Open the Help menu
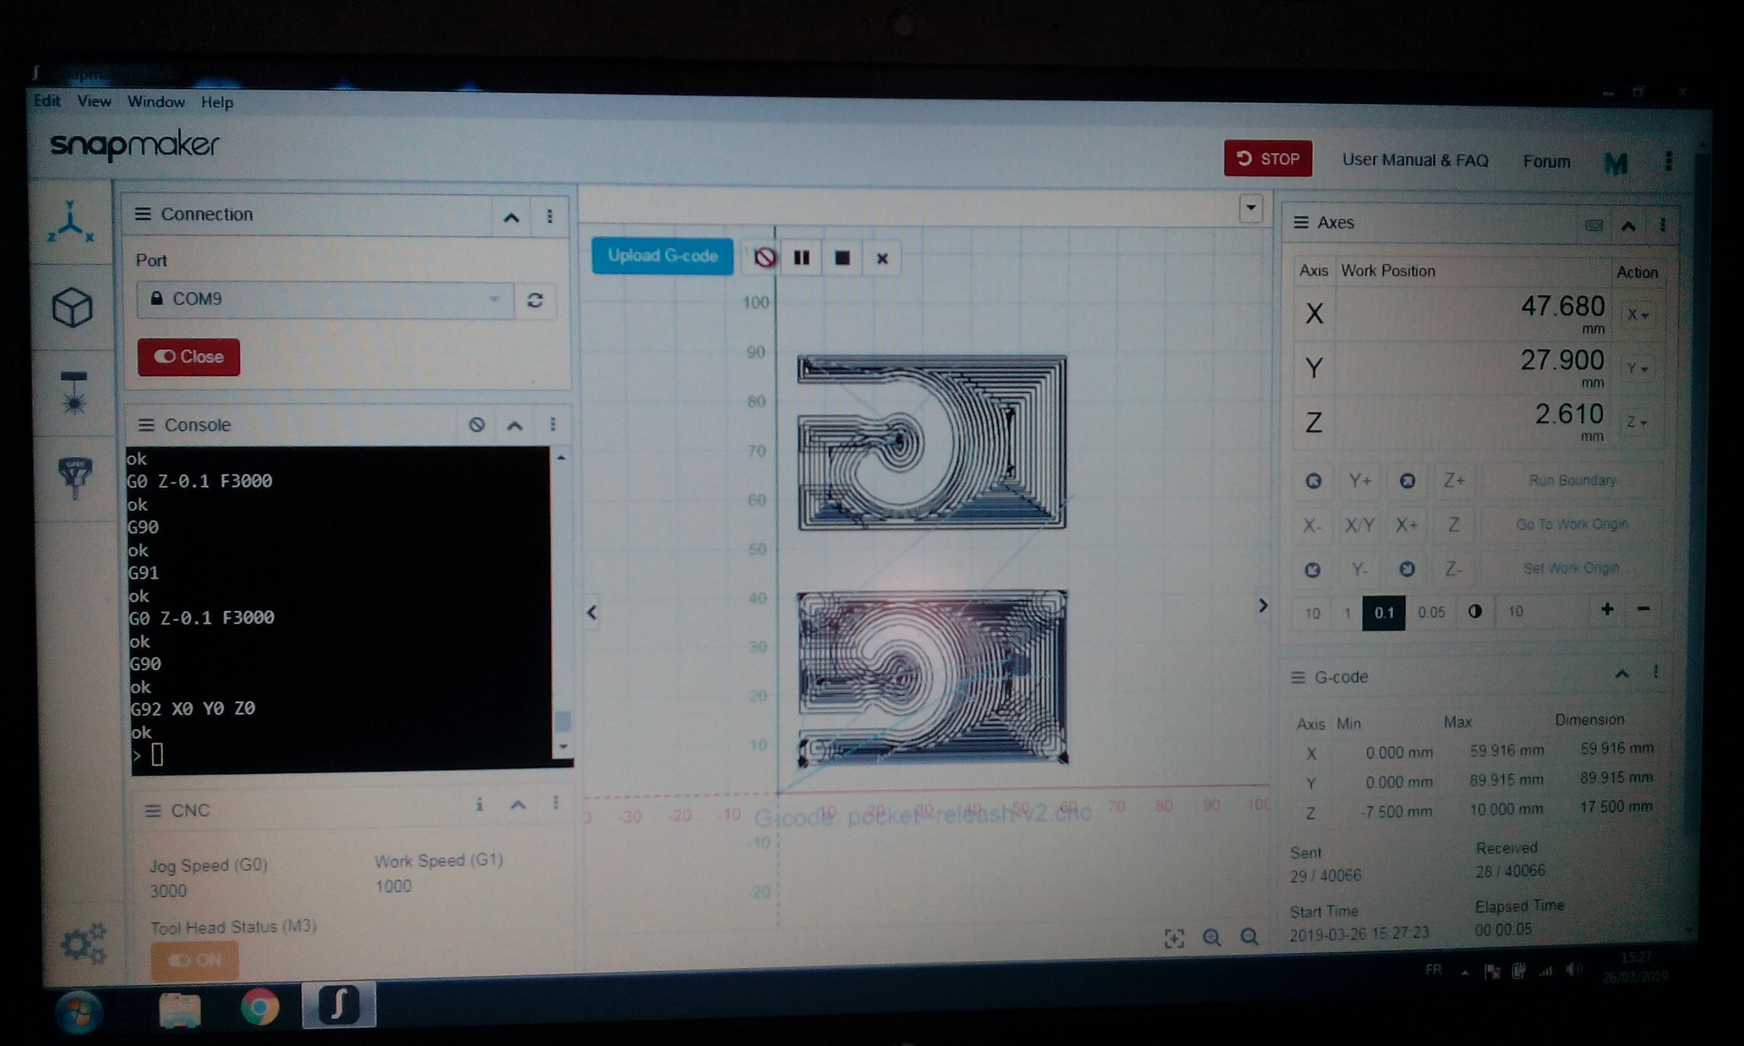Viewport: 1744px width, 1046px height. pos(216,103)
